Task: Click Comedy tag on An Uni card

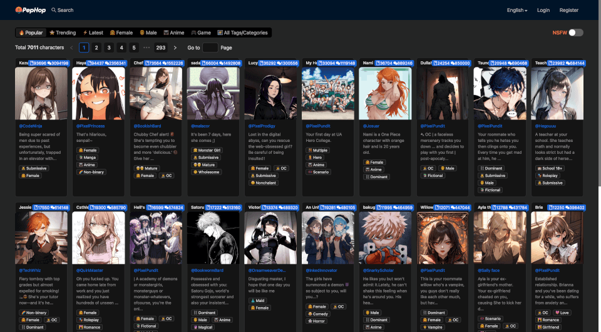Action: tap(318, 314)
